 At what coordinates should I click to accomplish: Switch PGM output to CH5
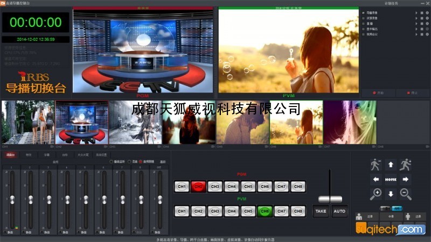(248, 187)
